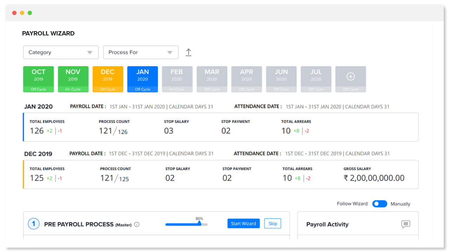This screenshot has width=449, height=252.
Task: Click the 80% progress slider handle
Action: coord(199,223)
